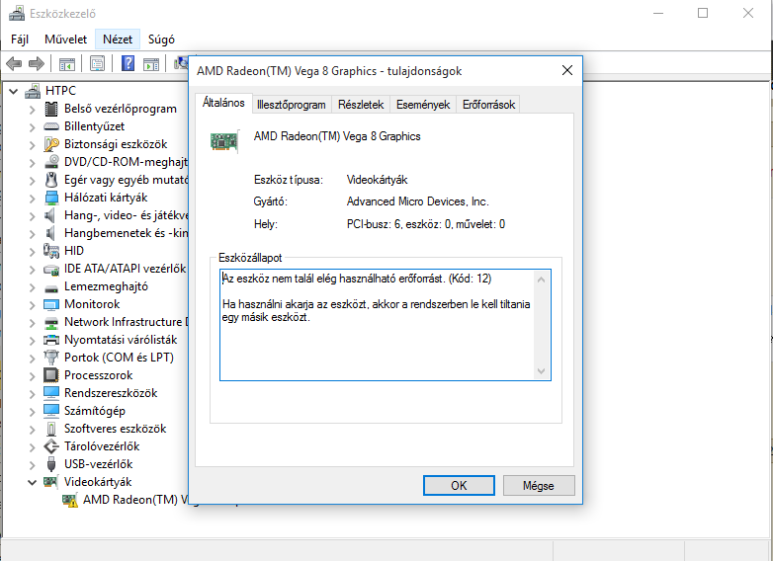The height and width of the screenshot is (561, 773).
Task: Select the Számítógép tree row
Action: (x=84, y=411)
